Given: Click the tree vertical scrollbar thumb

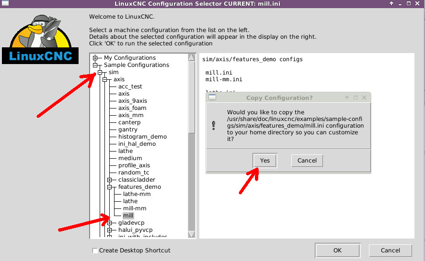Looking at the screenshot, I should tap(192, 97).
